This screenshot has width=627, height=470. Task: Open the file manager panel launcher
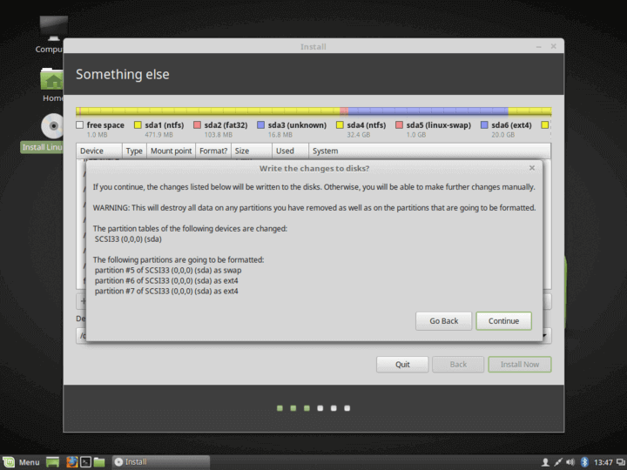(99, 461)
